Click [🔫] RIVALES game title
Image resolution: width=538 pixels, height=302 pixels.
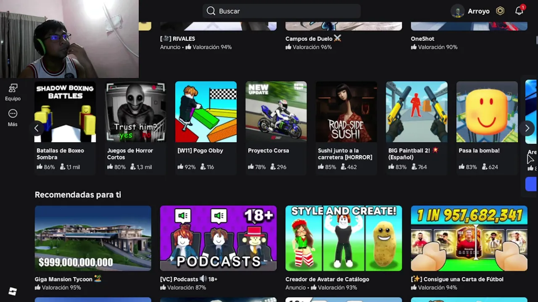click(x=177, y=39)
